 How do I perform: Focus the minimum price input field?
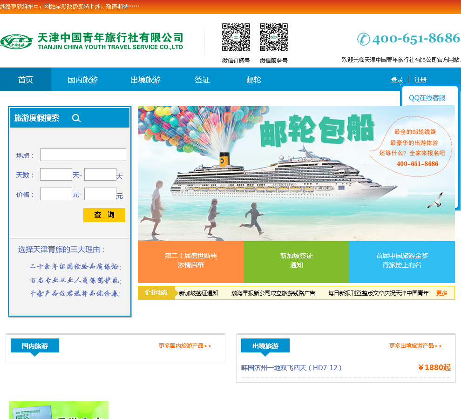click(56, 194)
